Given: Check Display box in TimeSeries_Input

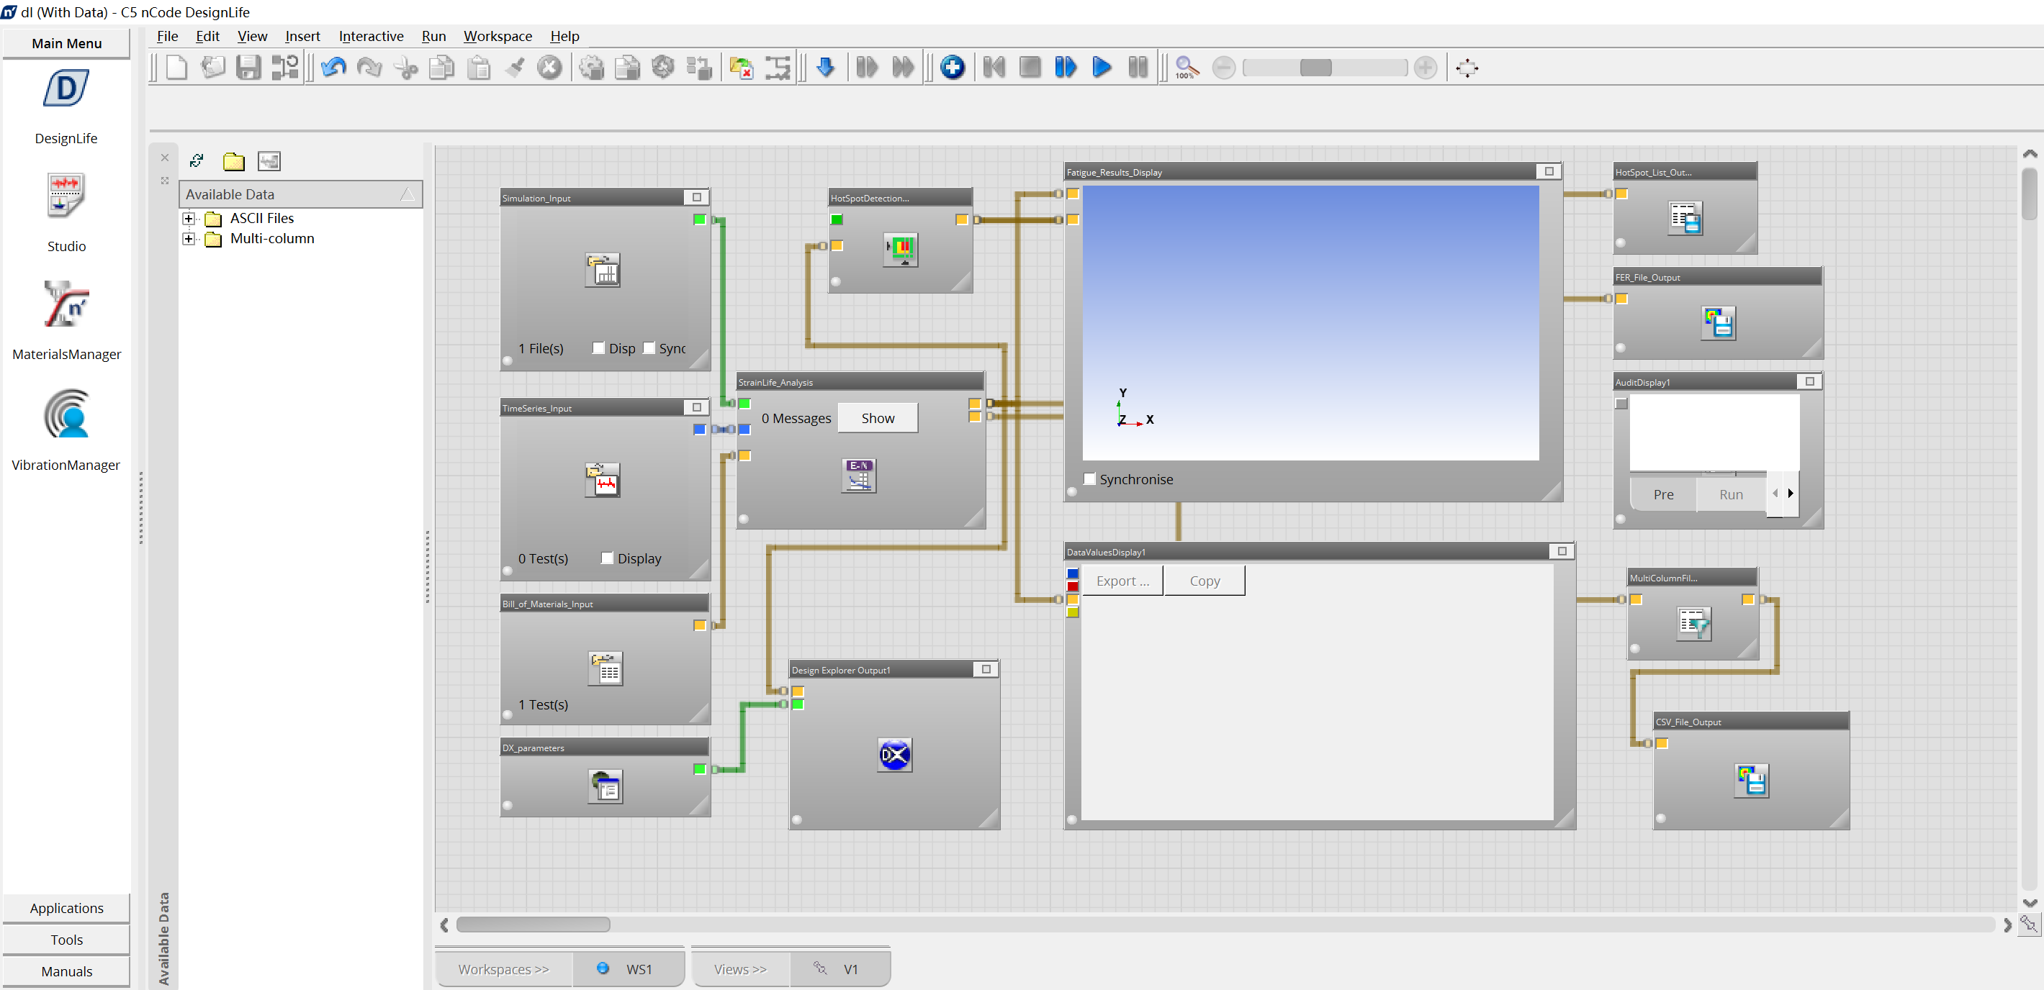Looking at the screenshot, I should [x=607, y=558].
